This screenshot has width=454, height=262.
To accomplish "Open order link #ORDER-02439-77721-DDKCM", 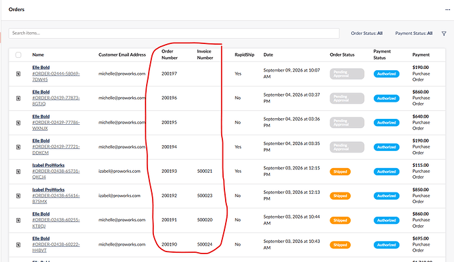I will point(56,150).
